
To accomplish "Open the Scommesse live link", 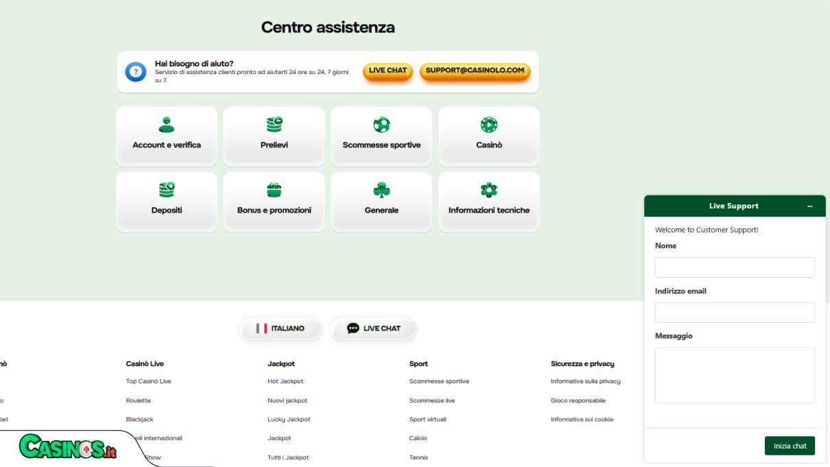I will pos(432,400).
